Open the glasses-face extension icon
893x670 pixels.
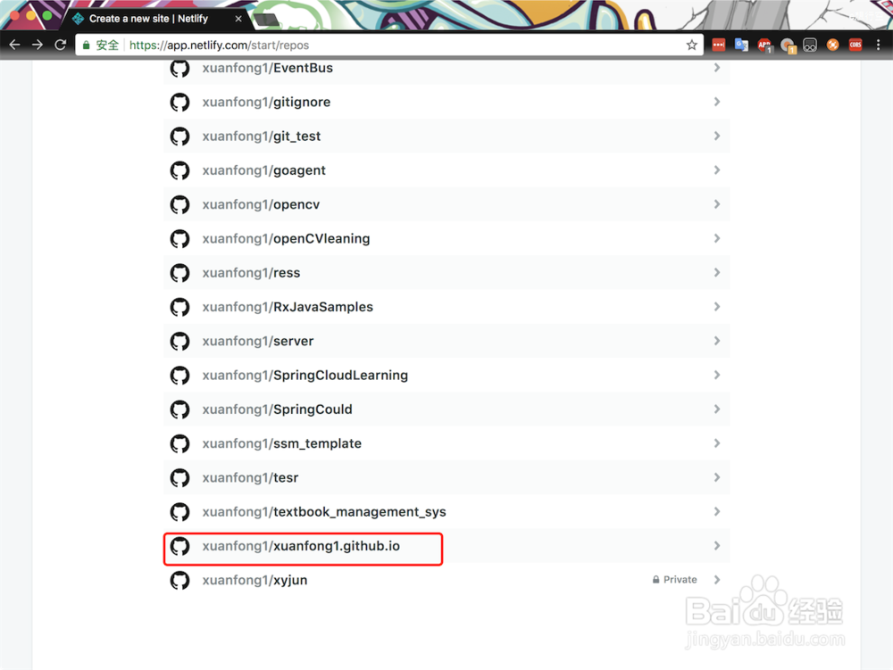pyautogui.click(x=810, y=45)
